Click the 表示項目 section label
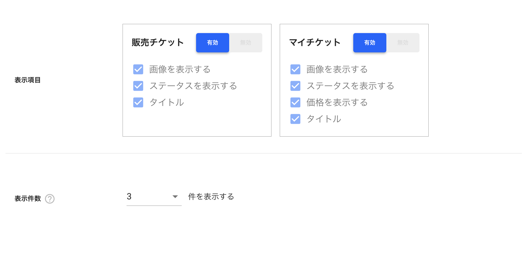527x253 pixels. tap(28, 80)
